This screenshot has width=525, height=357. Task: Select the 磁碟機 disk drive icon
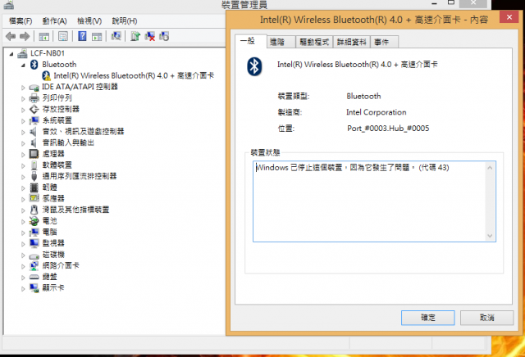34,255
